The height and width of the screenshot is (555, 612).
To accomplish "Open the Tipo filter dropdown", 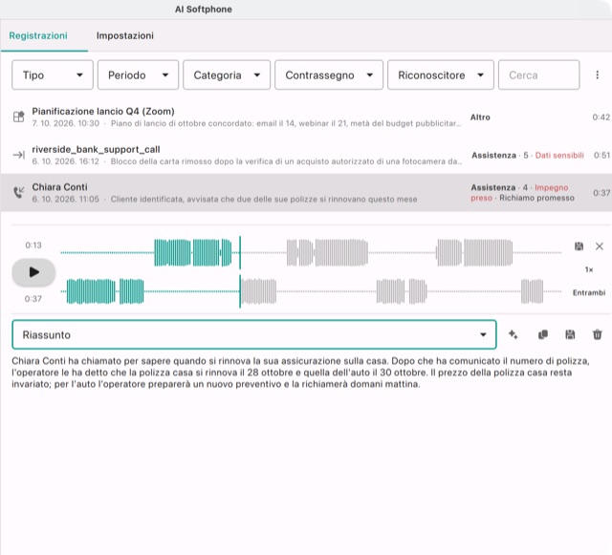I will 53,75.
